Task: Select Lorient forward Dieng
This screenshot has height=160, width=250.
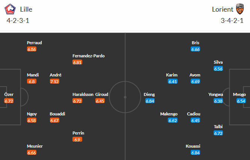Action: (x=150, y=94)
